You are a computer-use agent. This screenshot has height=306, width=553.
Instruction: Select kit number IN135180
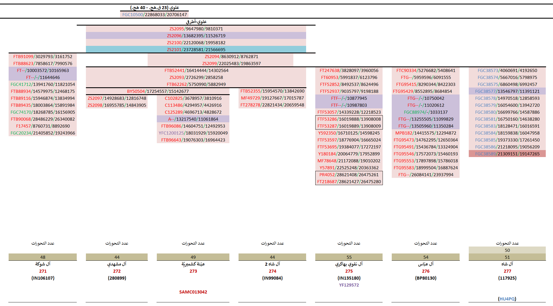[349, 278]
